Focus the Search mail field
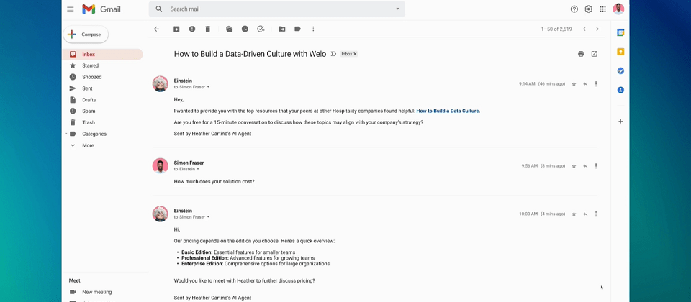 click(276, 9)
